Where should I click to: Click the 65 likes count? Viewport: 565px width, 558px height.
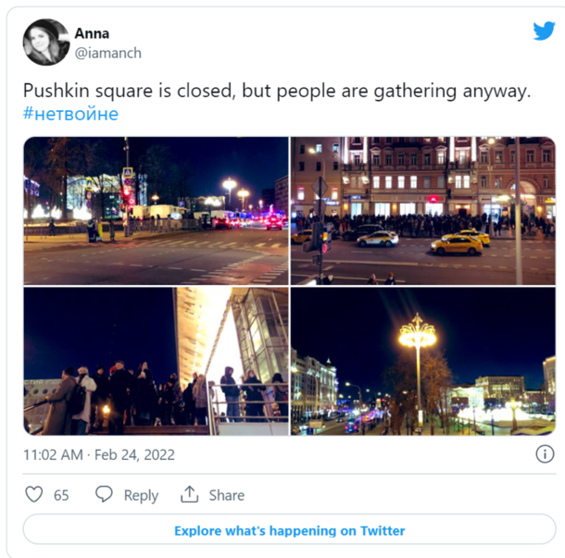(x=61, y=495)
